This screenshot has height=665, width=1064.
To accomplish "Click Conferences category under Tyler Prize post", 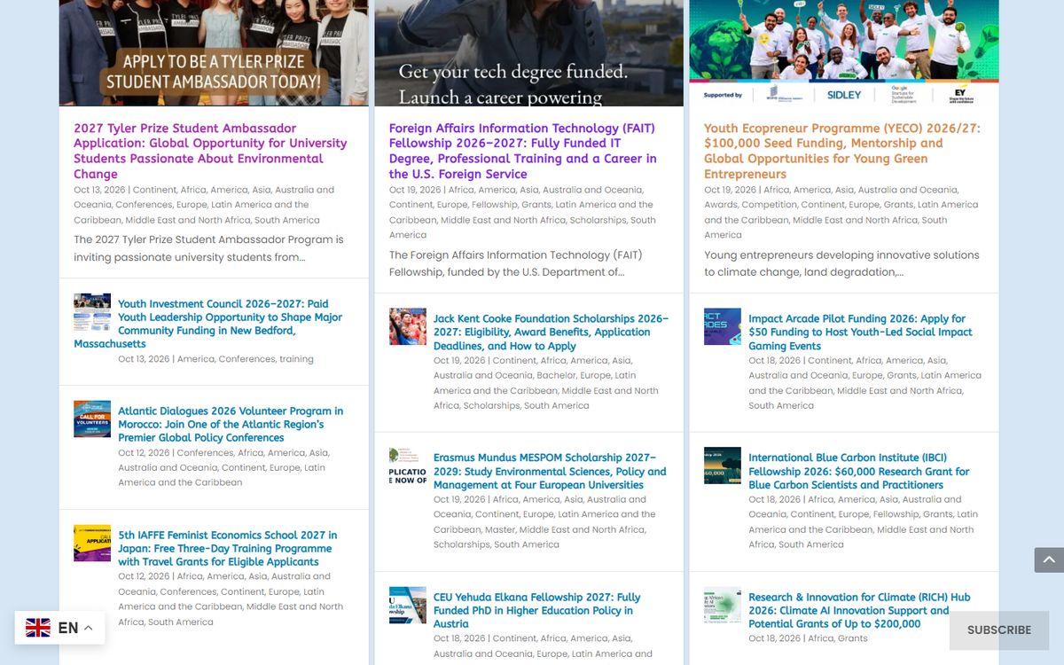I will coord(144,205).
